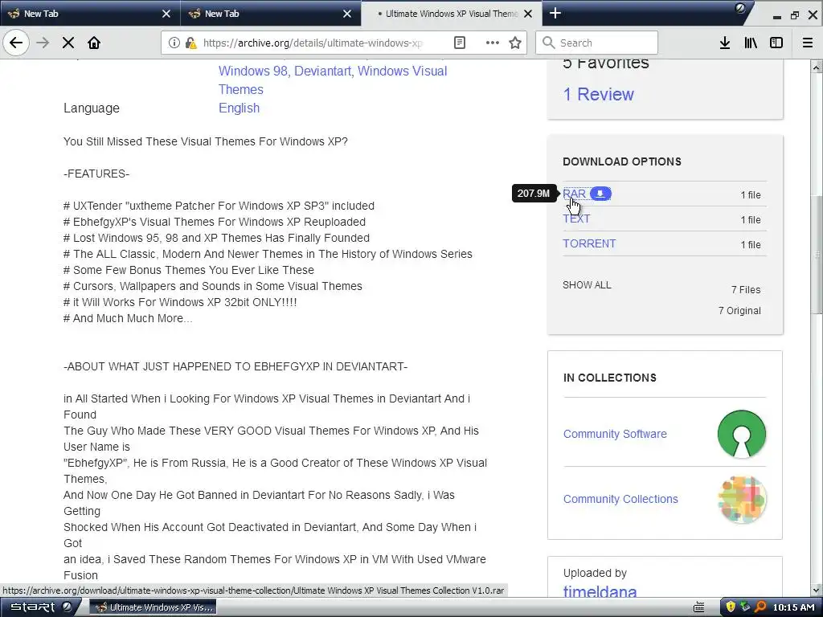Click the DOWNLOAD OPTIONS heading
Viewport: 823px width, 617px height.
622,161
